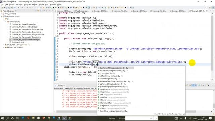Expand Referenced Libraries node
Image resolution: width=215 pixels, height=121 pixels.
coord(4,47)
